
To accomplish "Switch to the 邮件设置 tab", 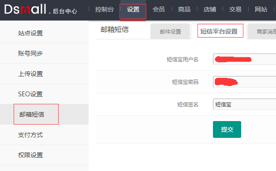I will pyautogui.click(x=170, y=31).
